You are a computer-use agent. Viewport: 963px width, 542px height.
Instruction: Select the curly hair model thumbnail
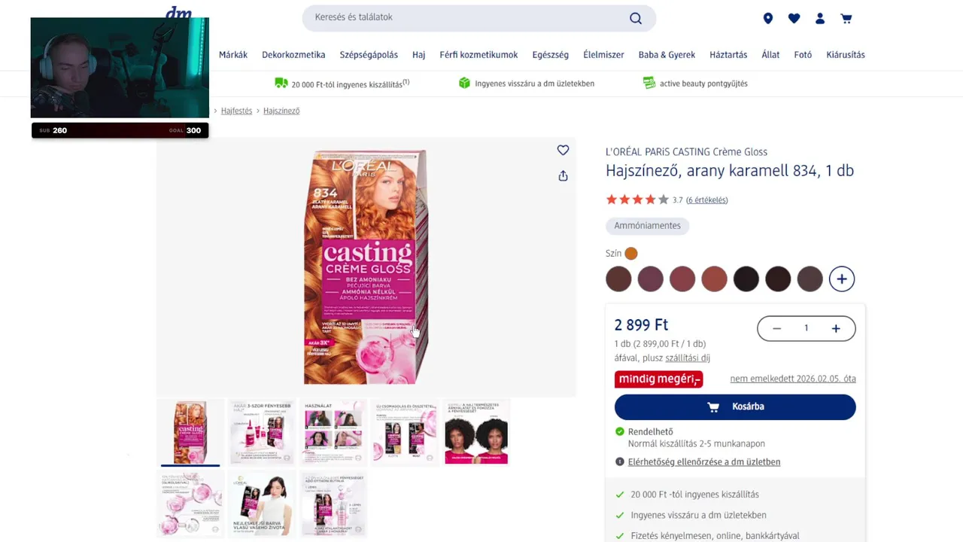476,433
